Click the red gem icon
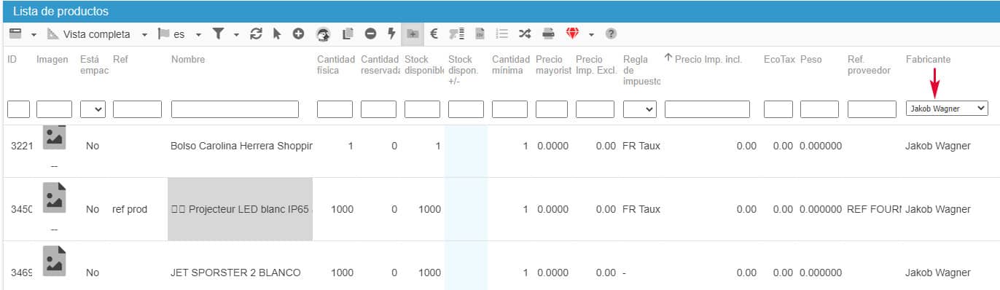 [x=572, y=34]
